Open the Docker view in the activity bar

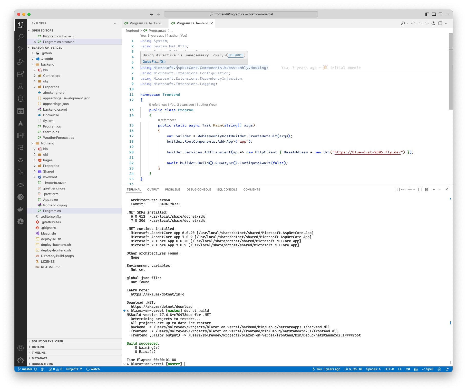click(x=21, y=209)
